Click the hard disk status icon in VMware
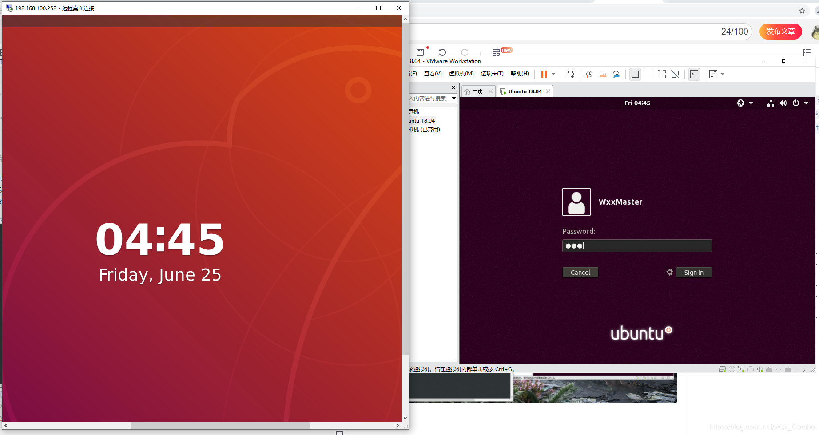This screenshot has width=819, height=435. tap(723, 369)
